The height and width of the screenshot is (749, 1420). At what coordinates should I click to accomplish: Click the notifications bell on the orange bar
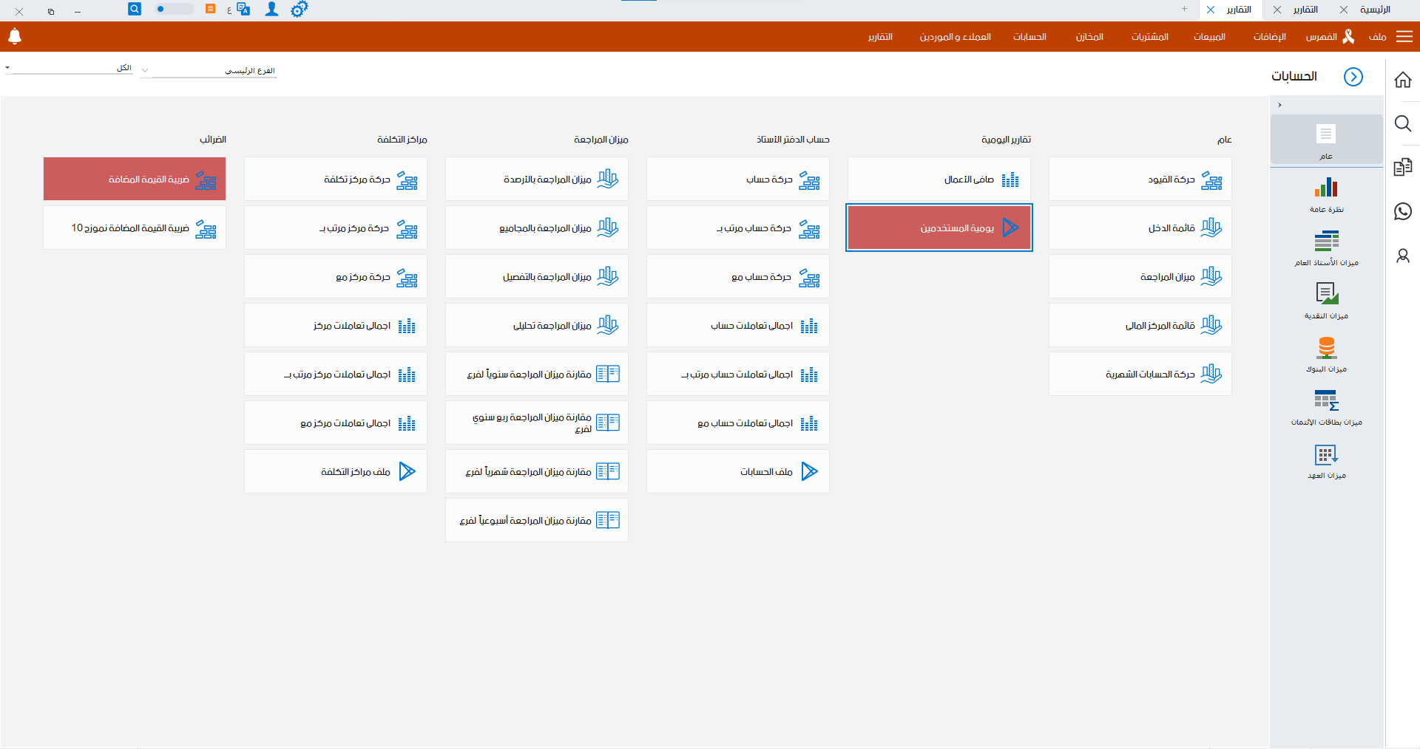tap(15, 36)
